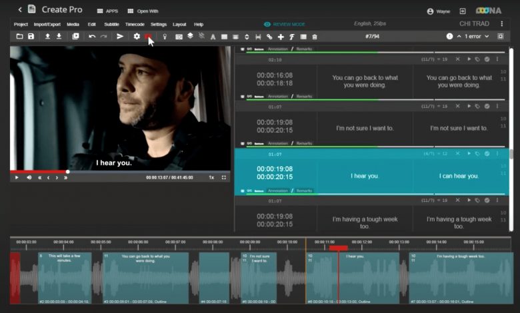Open the settings gear in toolbar
This screenshot has width=520, height=313.
[x=137, y=36]
